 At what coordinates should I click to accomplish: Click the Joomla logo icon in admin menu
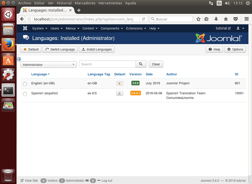[x=25, y=28]
